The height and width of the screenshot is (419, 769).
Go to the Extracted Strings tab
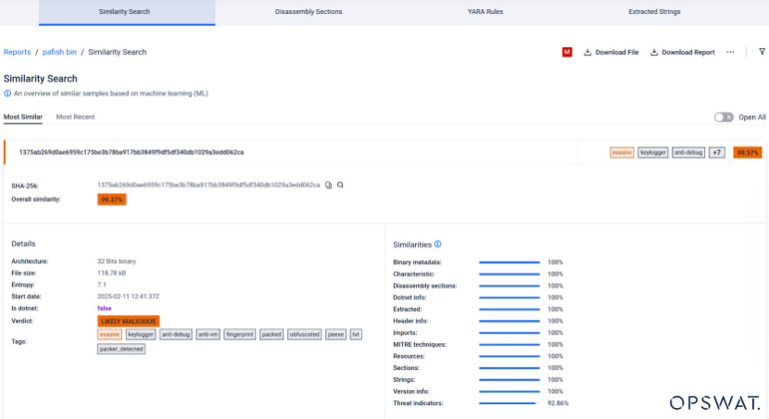click(654, 12)
